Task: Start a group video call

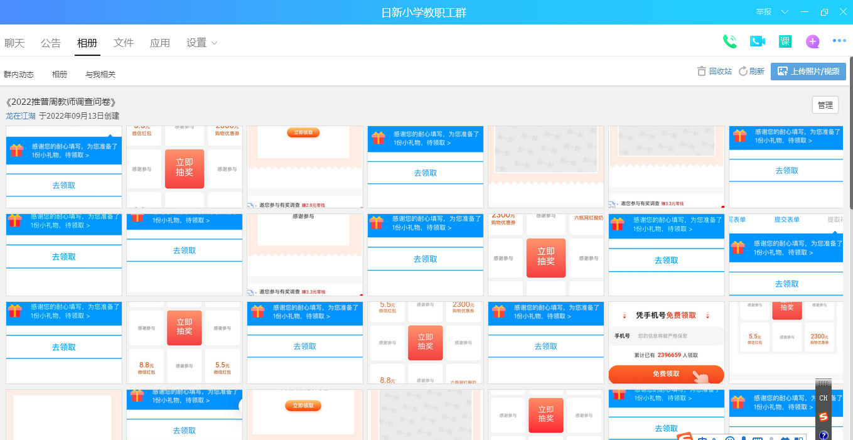Action: point(758,41)
